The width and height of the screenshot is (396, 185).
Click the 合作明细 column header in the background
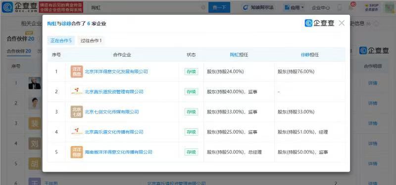373,67
